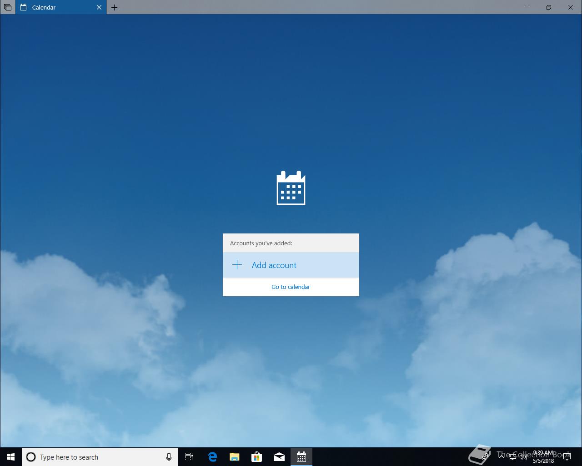
Task: Open the tab sets overview icon
Action: pos(8,7)
